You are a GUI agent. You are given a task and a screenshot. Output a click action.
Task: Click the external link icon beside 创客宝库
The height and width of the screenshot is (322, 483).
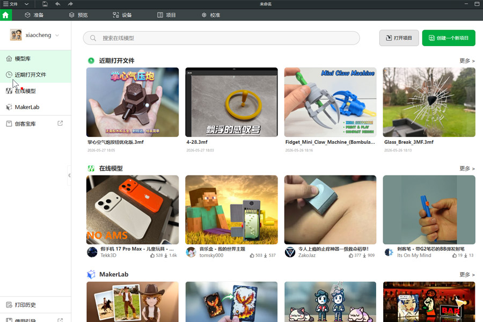[x=60, y=123]
